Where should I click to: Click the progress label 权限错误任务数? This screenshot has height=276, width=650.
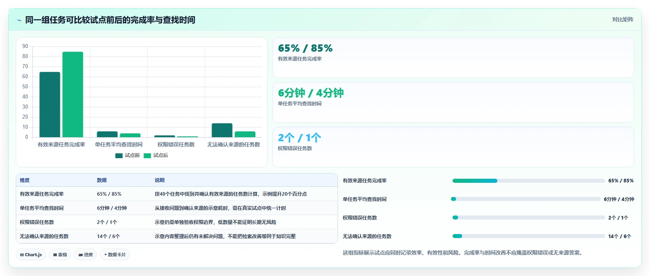pyautogui.click(x=360, y=218)
